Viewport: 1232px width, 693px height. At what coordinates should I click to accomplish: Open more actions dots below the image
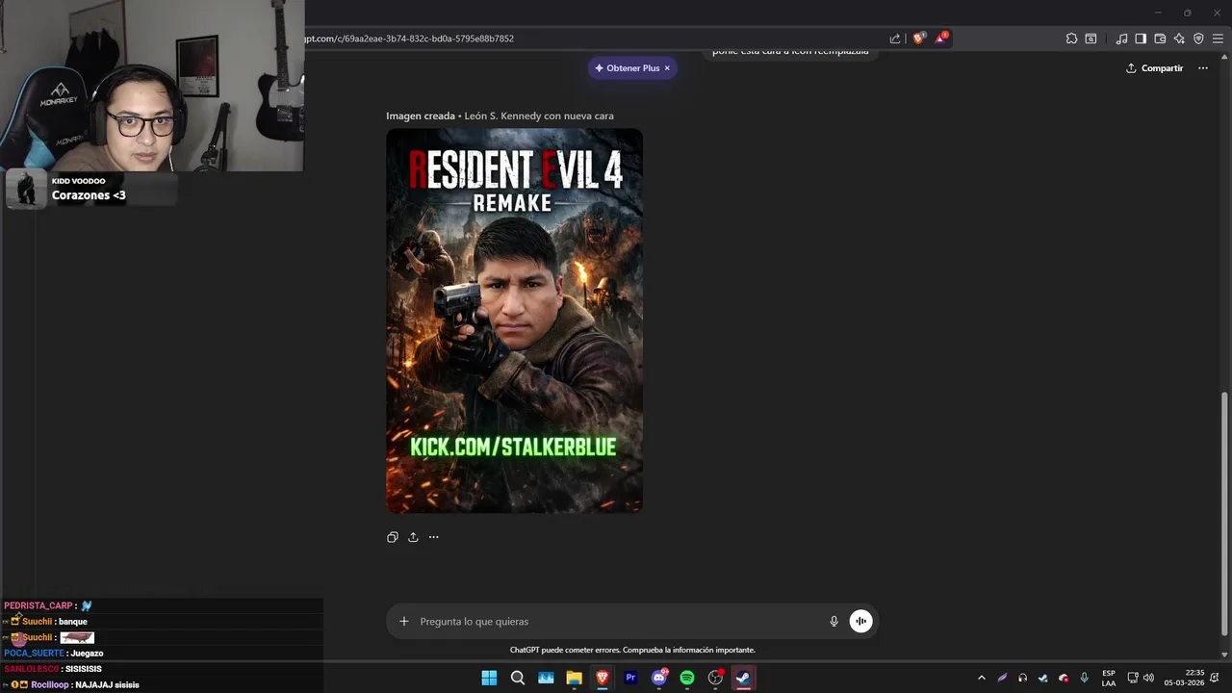433,537
